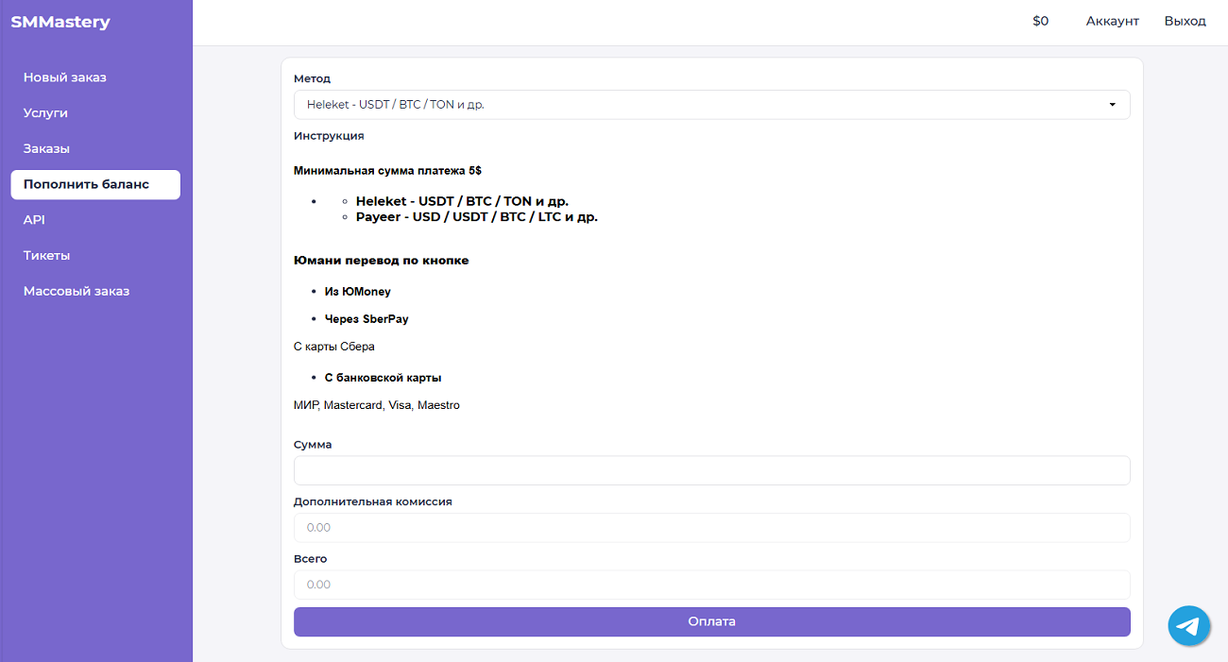The width and height of the screenshot is (1228, 662).
Task: Click the $0 balance indicator
Action: coord(1040,21)
